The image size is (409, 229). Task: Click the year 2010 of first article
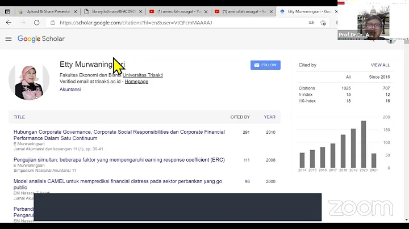pos(270,132)
